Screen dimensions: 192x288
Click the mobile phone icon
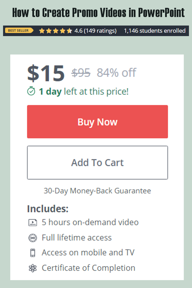[33, 253]
